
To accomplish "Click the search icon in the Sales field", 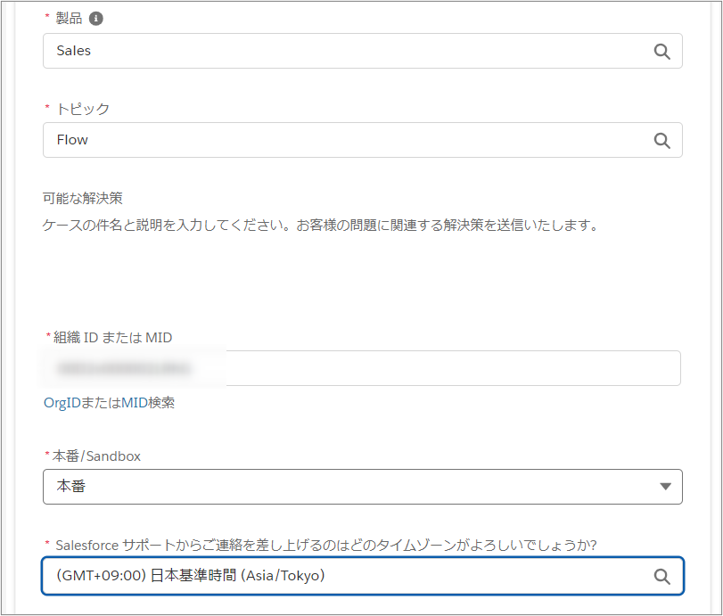I will [661, 52].
